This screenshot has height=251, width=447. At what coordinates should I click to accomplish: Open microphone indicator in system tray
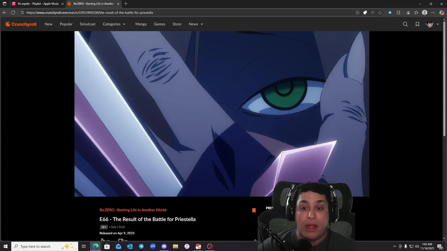coord(405,246)
